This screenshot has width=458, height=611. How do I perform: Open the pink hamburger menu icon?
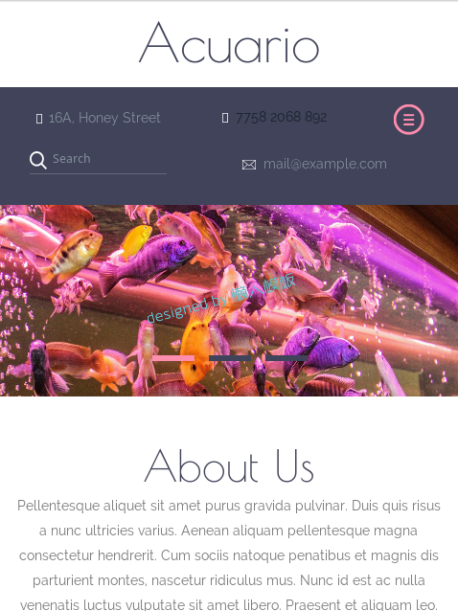(x=408, y=120)
